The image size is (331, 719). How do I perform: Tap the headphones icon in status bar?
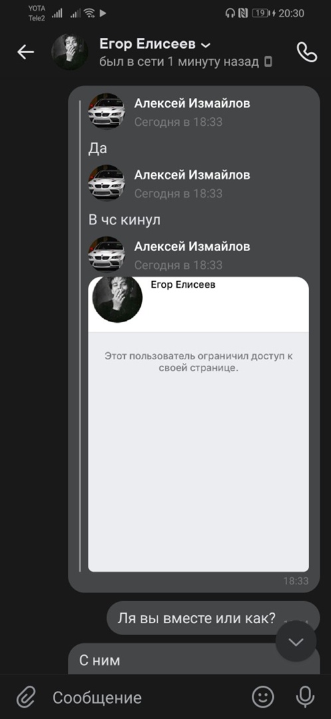coord(230,13)
